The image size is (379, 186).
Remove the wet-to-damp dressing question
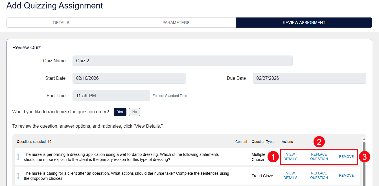pos(346,156)
